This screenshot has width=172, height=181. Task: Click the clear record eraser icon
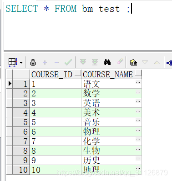[120, 61]
